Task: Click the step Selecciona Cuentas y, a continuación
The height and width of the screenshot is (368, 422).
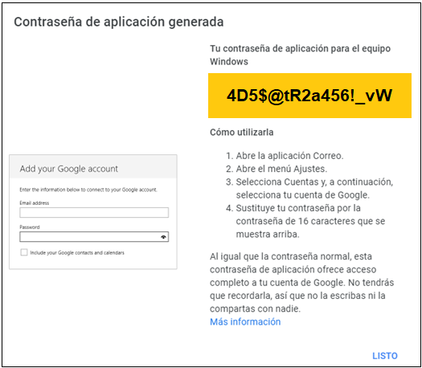Action: [314, 188]
